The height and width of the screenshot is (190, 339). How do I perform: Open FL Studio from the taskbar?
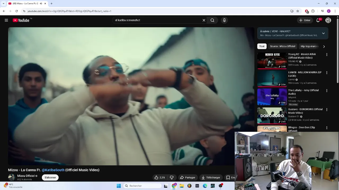[189, 186]
